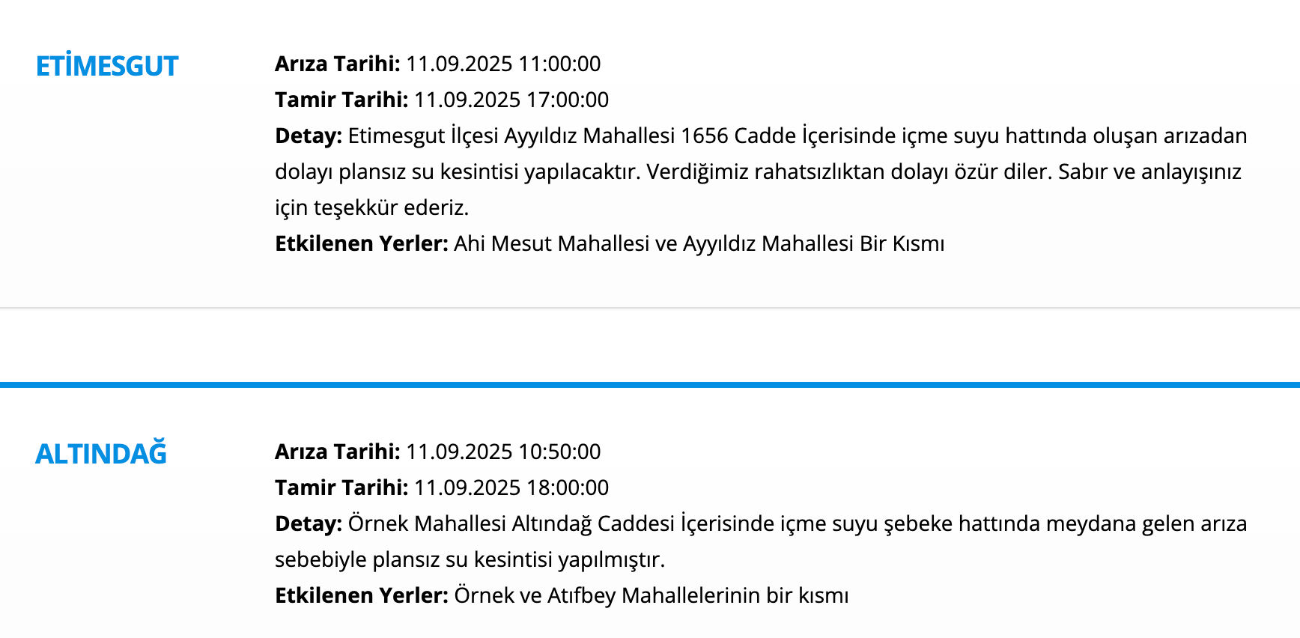The width and height of the screenshot is (1300, 638).
Task: Click the 11.09.2025 11:00:00 fault date
Action: (x=503, y=64)
